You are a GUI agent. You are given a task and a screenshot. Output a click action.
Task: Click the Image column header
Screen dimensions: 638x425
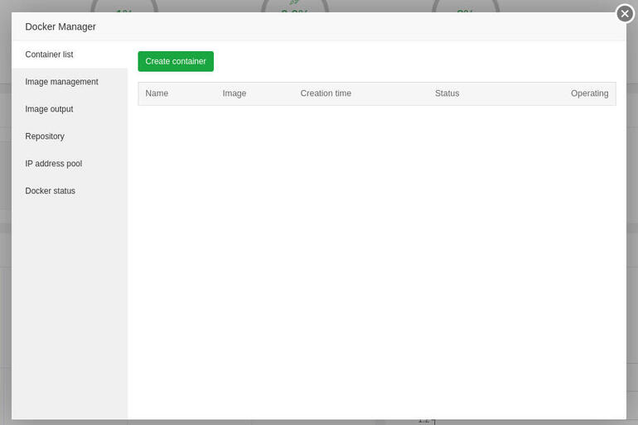[234, 93]
